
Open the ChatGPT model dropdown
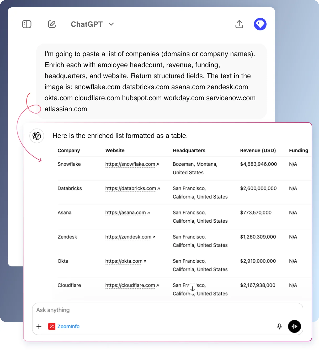(x=92, y=24)
